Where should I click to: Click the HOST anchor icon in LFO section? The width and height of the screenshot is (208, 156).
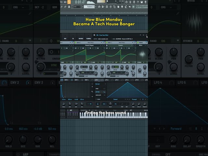click(98, 104)
